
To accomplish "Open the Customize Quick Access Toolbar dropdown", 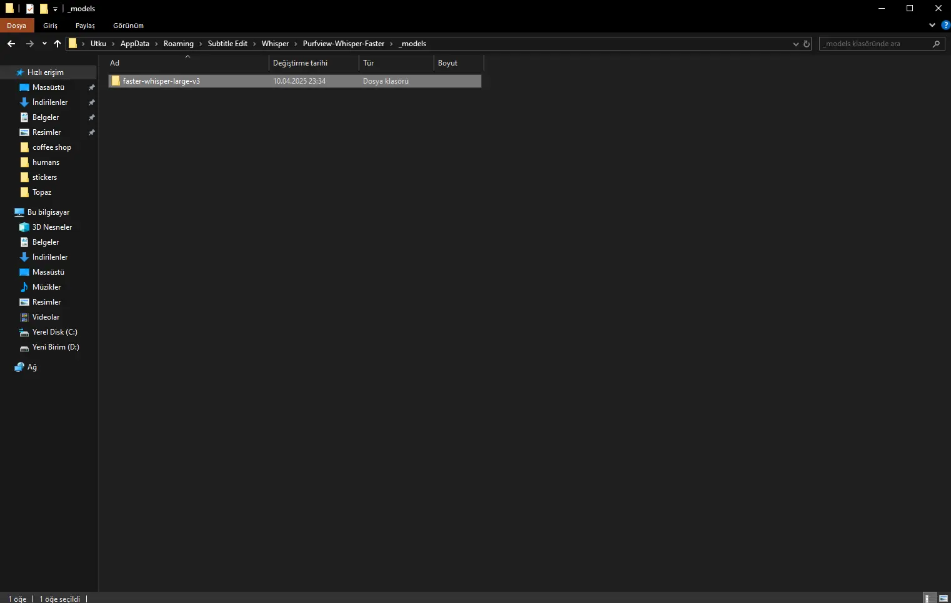I will (55, 9).
